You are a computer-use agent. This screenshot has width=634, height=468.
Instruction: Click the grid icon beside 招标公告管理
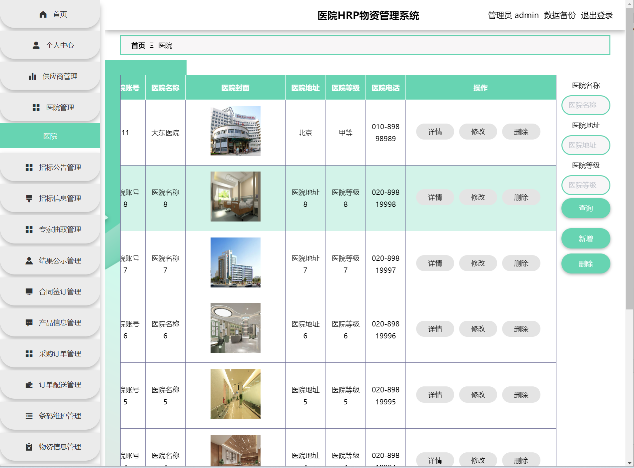tap(29, 168)
